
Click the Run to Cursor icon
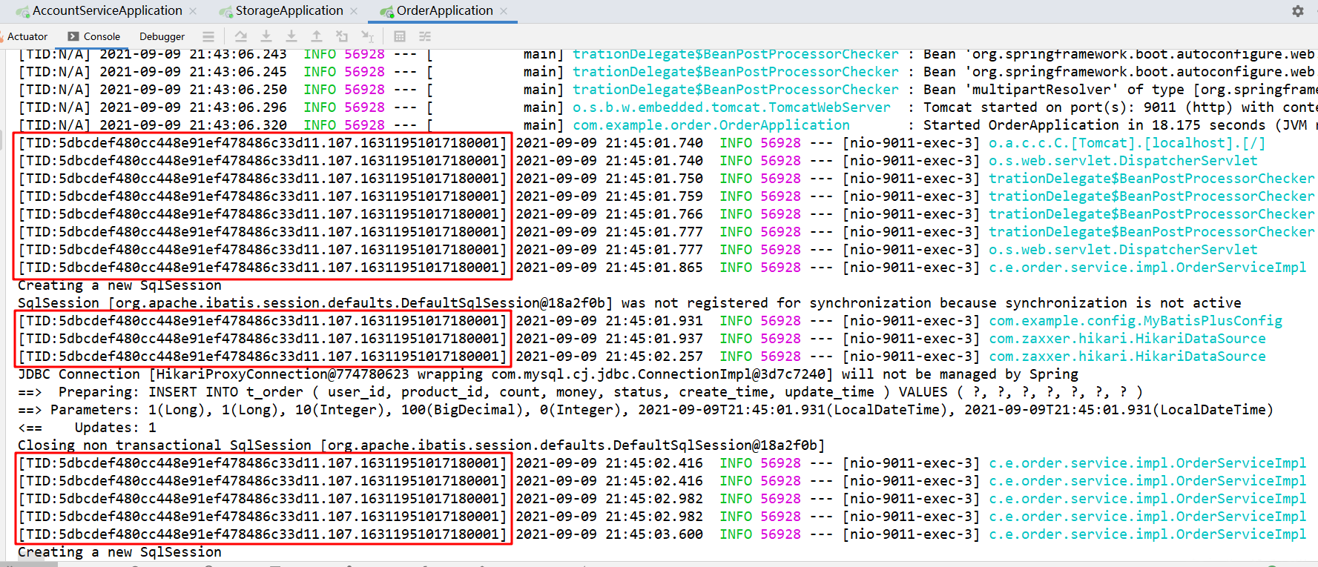click(x=367, y=36)
